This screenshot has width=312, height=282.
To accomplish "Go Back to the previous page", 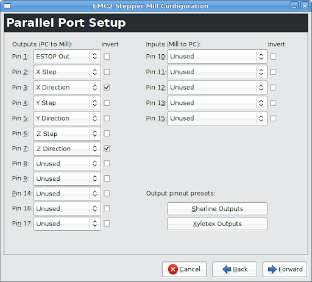I will (235, 269).
